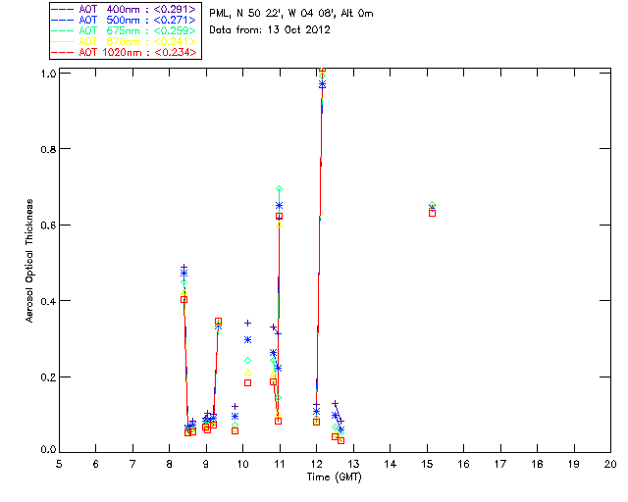Click the x-axis tick label "20"
This screenshot has height=502, width=628.
pos(610,464)
